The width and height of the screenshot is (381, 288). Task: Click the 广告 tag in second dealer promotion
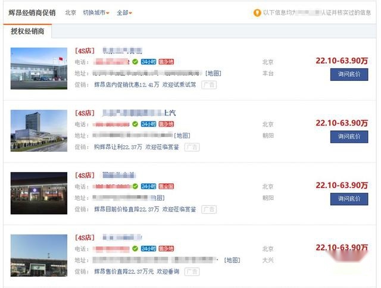pos(192,147)
